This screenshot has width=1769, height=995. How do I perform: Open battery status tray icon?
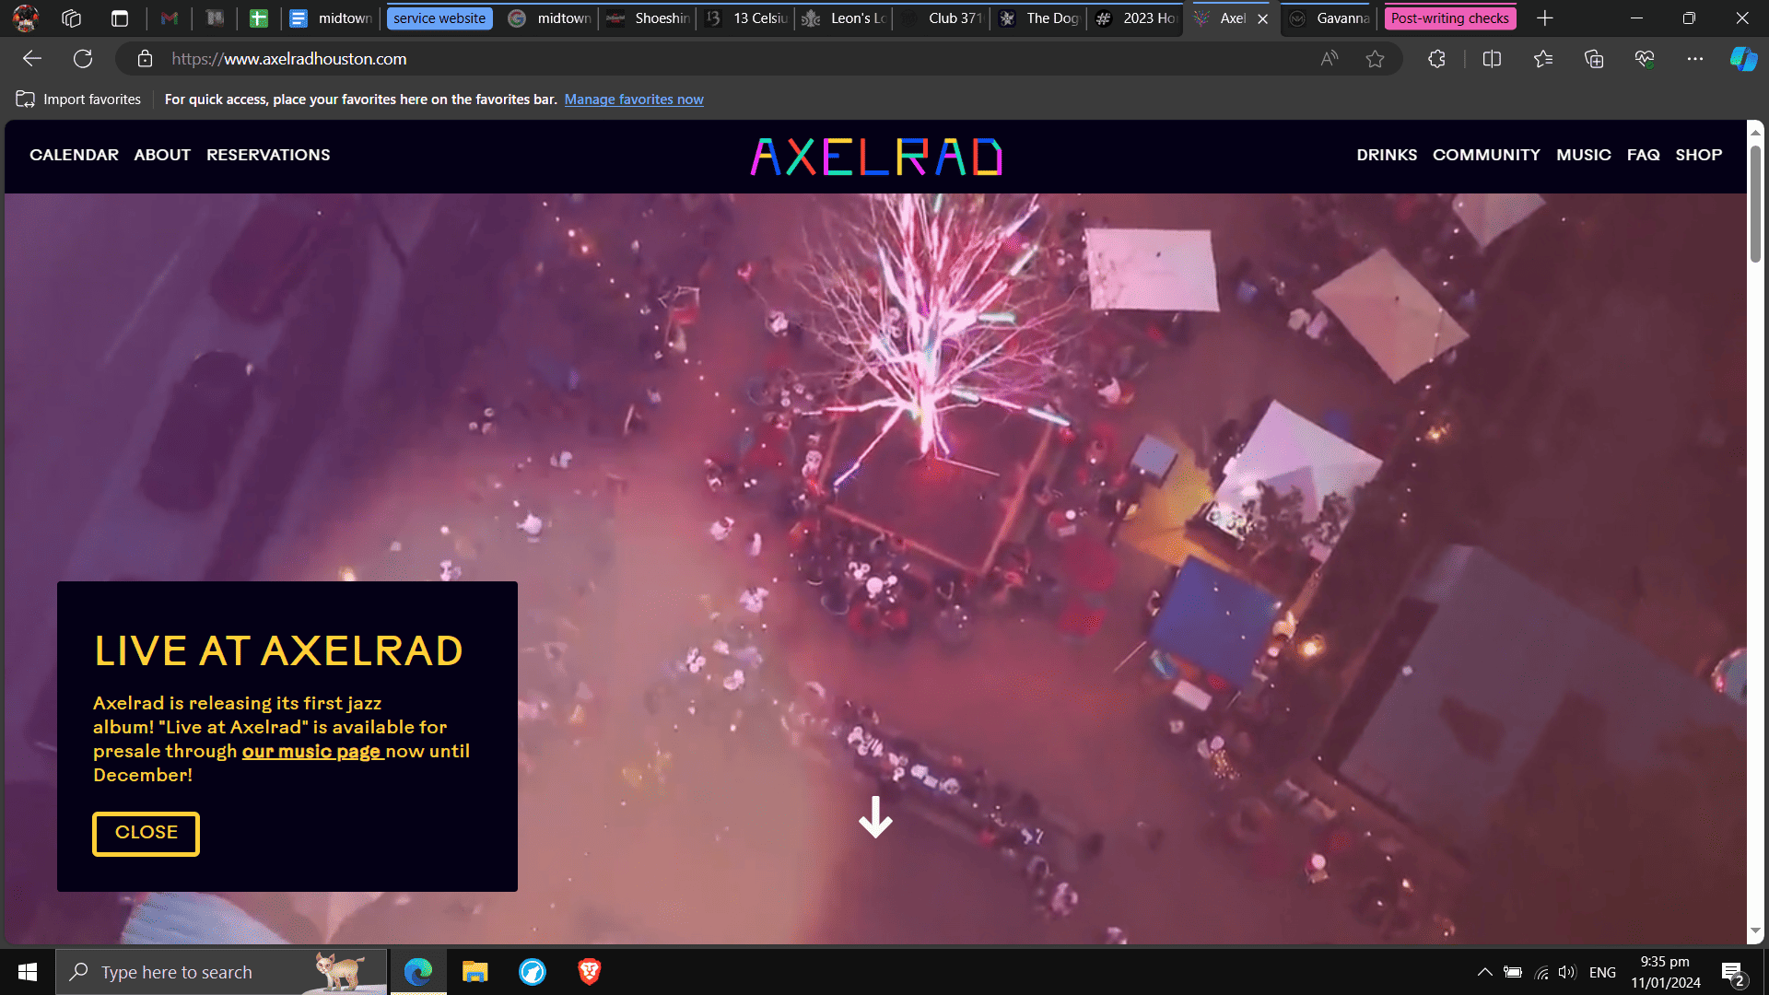(x=1513, y=972)
